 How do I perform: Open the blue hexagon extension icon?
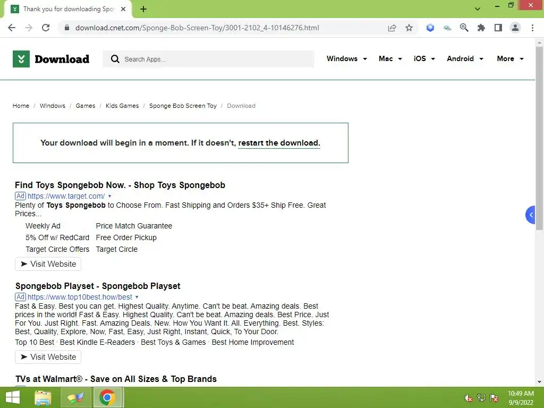point(430,28)
